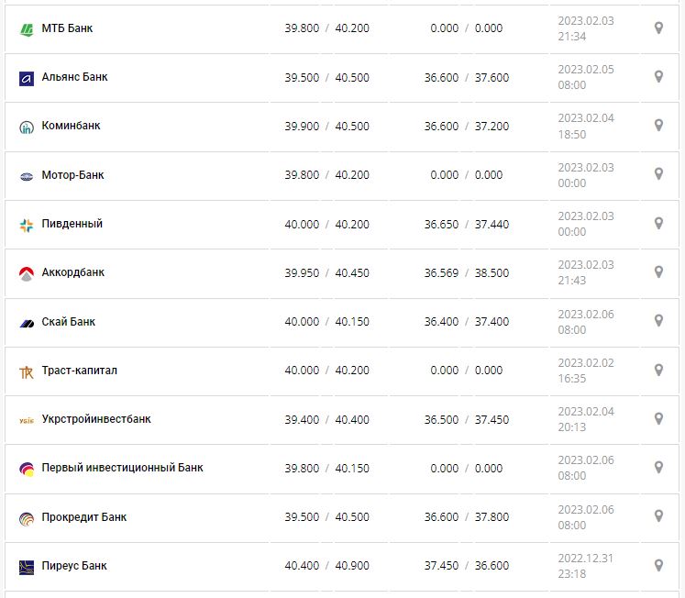The width and height of the screenshot is (685, 598).
Task: Select the Первый инвестиционный Банк link
Action: (122, 468)
